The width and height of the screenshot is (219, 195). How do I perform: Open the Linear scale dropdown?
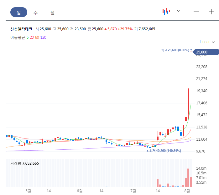207,42
